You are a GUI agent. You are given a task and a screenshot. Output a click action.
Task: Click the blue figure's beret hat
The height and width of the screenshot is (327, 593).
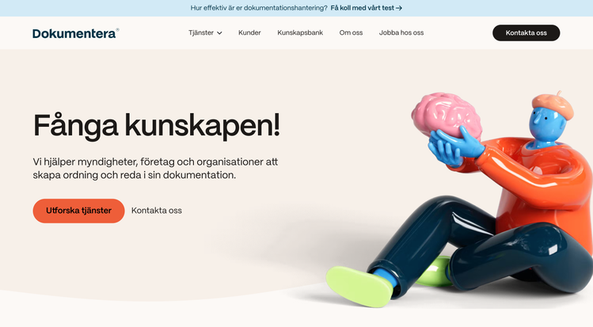(x=553, y=104)
